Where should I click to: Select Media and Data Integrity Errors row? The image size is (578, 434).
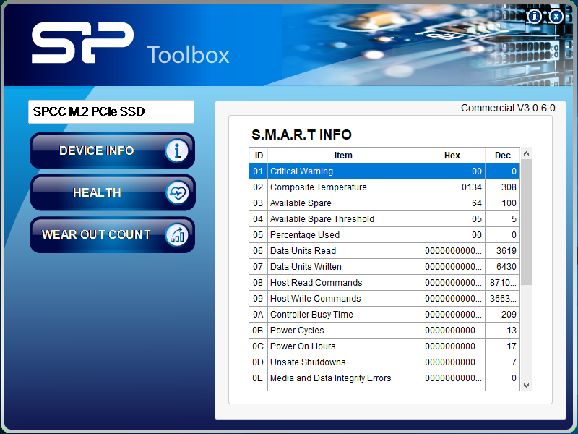pyautogui.click(x=384, y=378)
